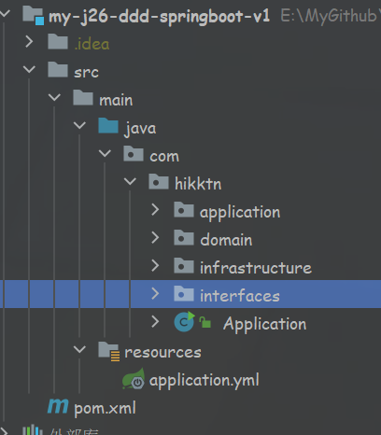Click the Spring Boot Application class icon

[184, 322]
